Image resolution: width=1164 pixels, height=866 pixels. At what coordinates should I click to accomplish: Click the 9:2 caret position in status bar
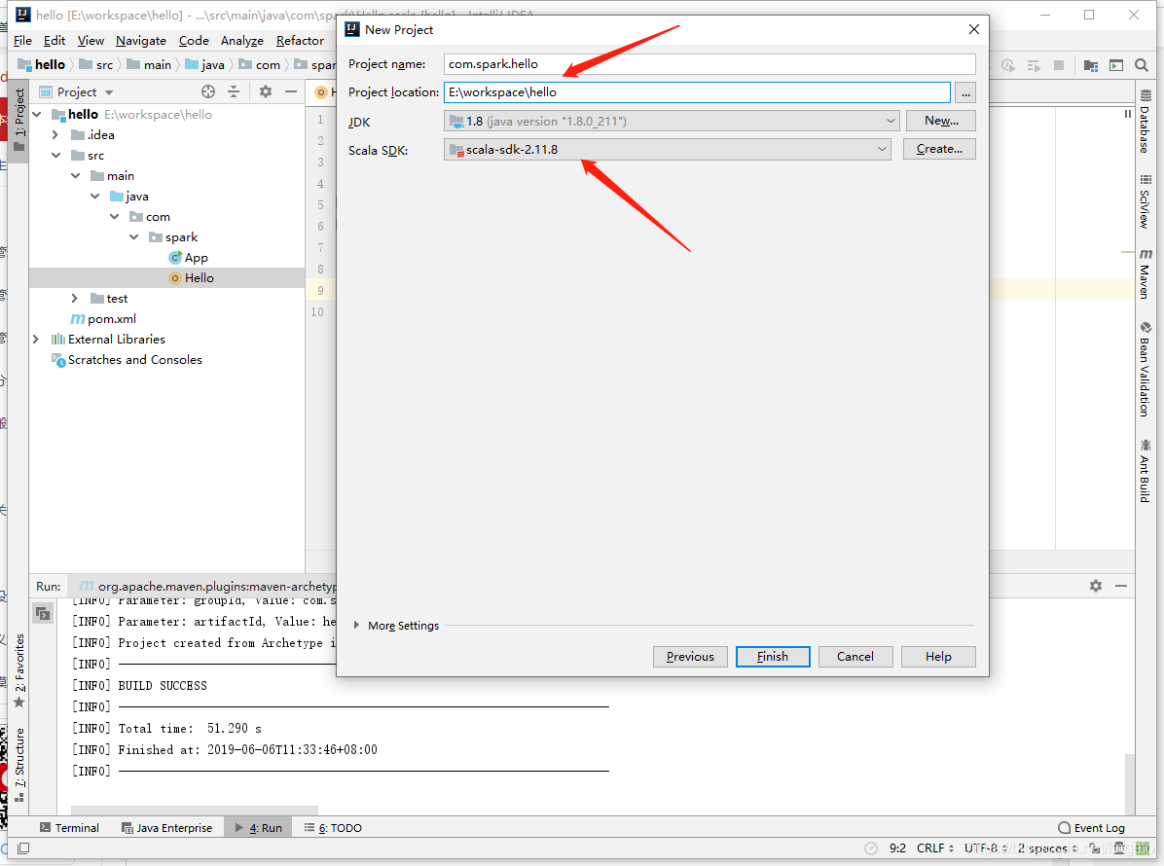[x=897, y=848]
